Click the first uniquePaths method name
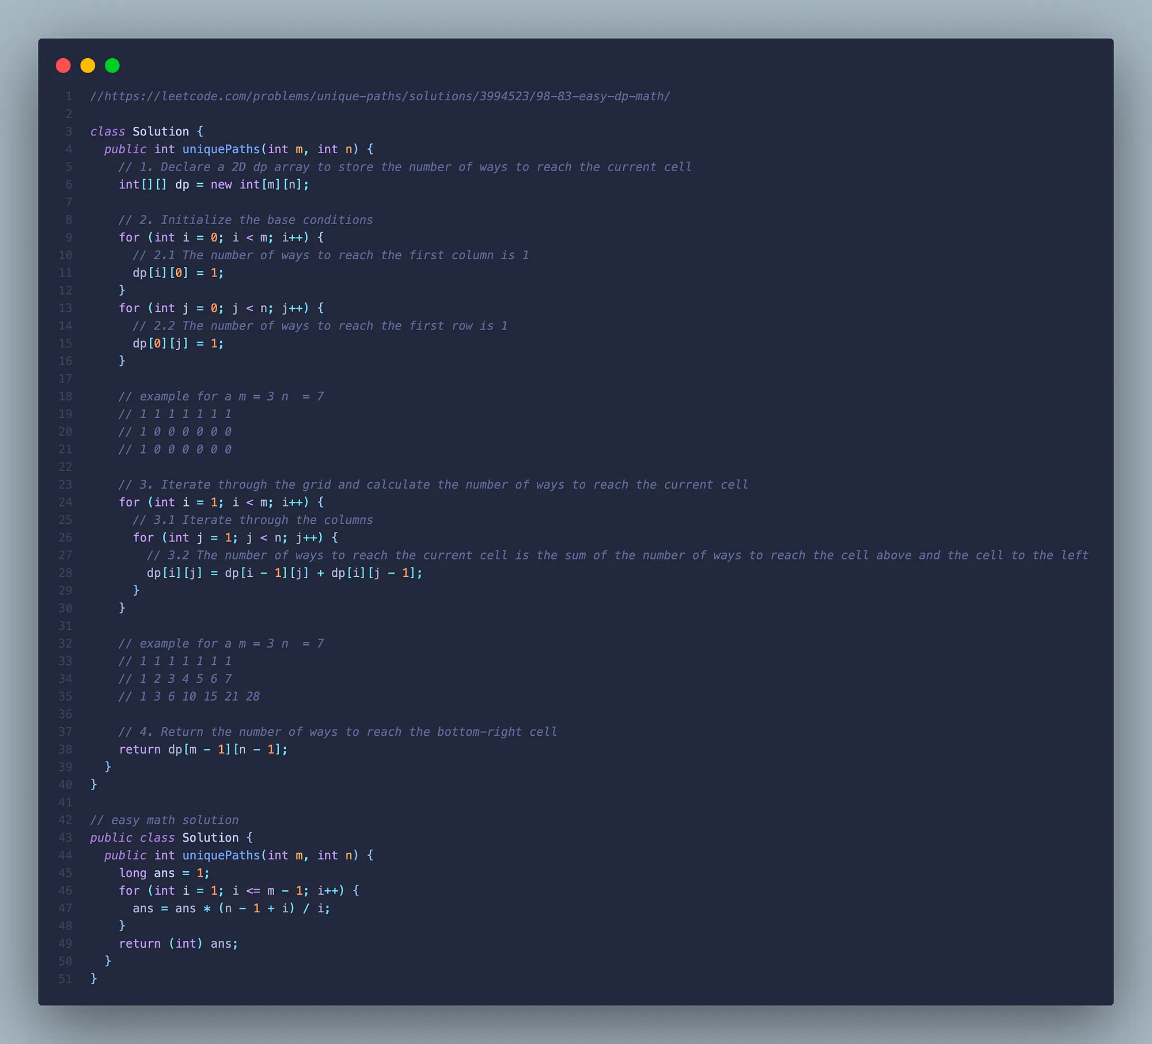The width and height of the screenshot is (1152, 1044). pos(221,149)
